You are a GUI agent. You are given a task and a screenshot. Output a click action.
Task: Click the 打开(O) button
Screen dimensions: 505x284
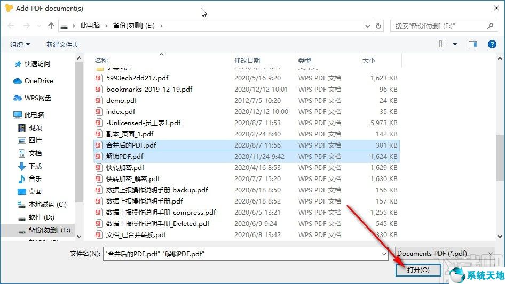[418, 270]
